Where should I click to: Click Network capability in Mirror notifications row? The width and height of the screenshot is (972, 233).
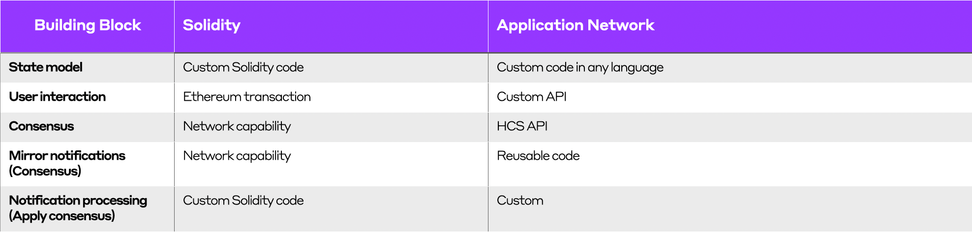click(x=237, y=156)
